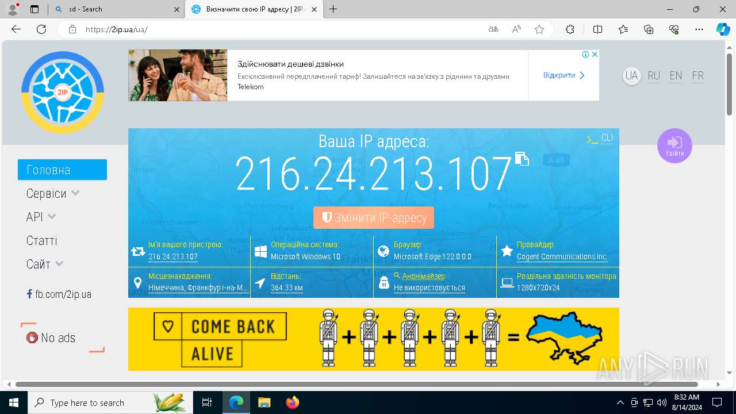Open the Edge profile icon
This screenshot has height=414, width=736.
13,9
